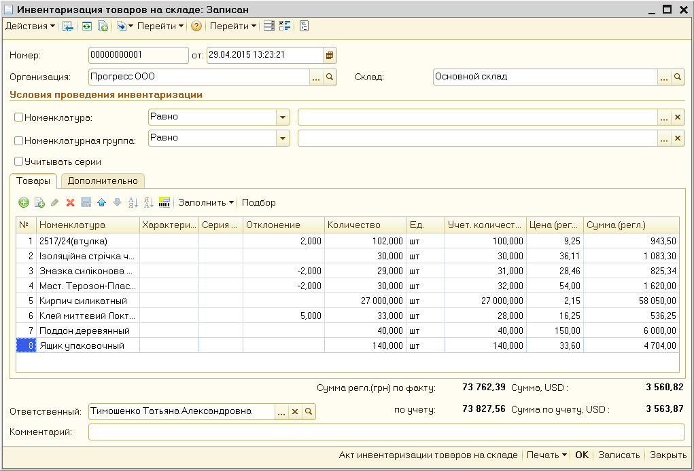This screenshot has width=694, height=471.
Task: Click the search icon beside Организация field
Action: (x=330, y=77)
